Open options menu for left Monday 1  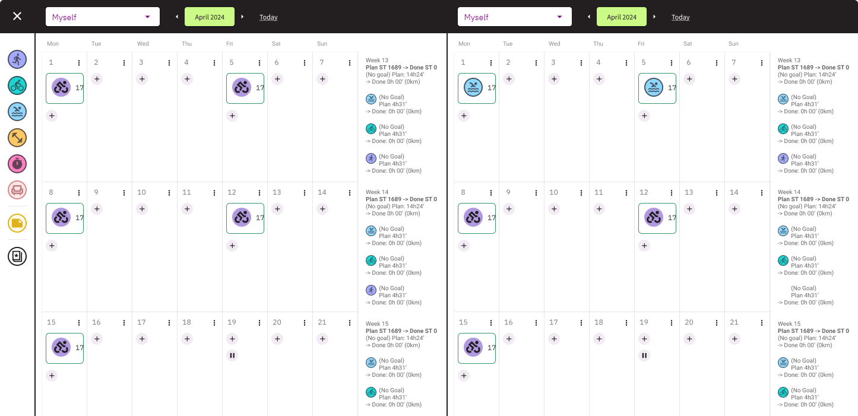[x=79, y=63]
